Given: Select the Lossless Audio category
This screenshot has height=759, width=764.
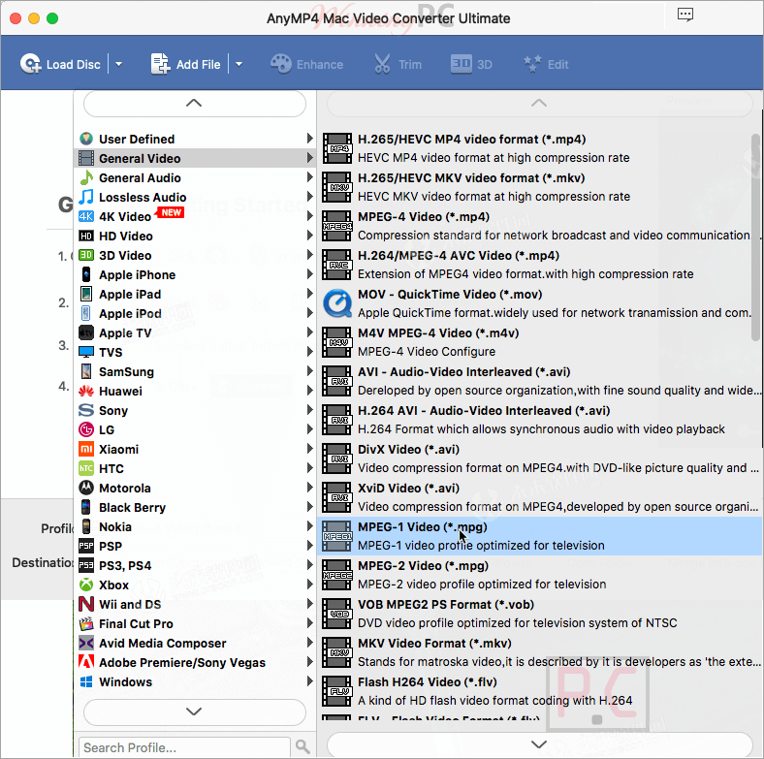Looking at the screenshot, I should [x=195, y=198].
